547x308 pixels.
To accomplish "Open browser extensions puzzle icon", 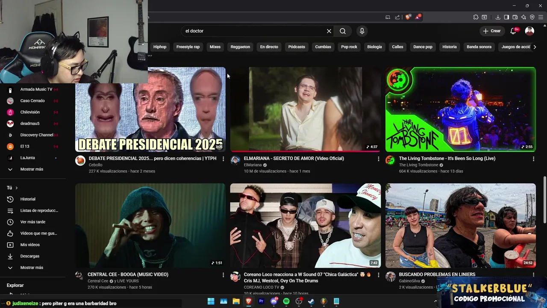I will coord(476,17).
